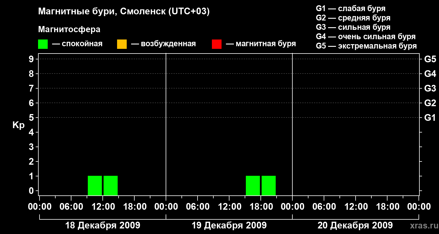This screenshot has height=234, width=439.
Task: Click the '18:00' tick under 19 Декабря
Action: [x=261, y=207]
